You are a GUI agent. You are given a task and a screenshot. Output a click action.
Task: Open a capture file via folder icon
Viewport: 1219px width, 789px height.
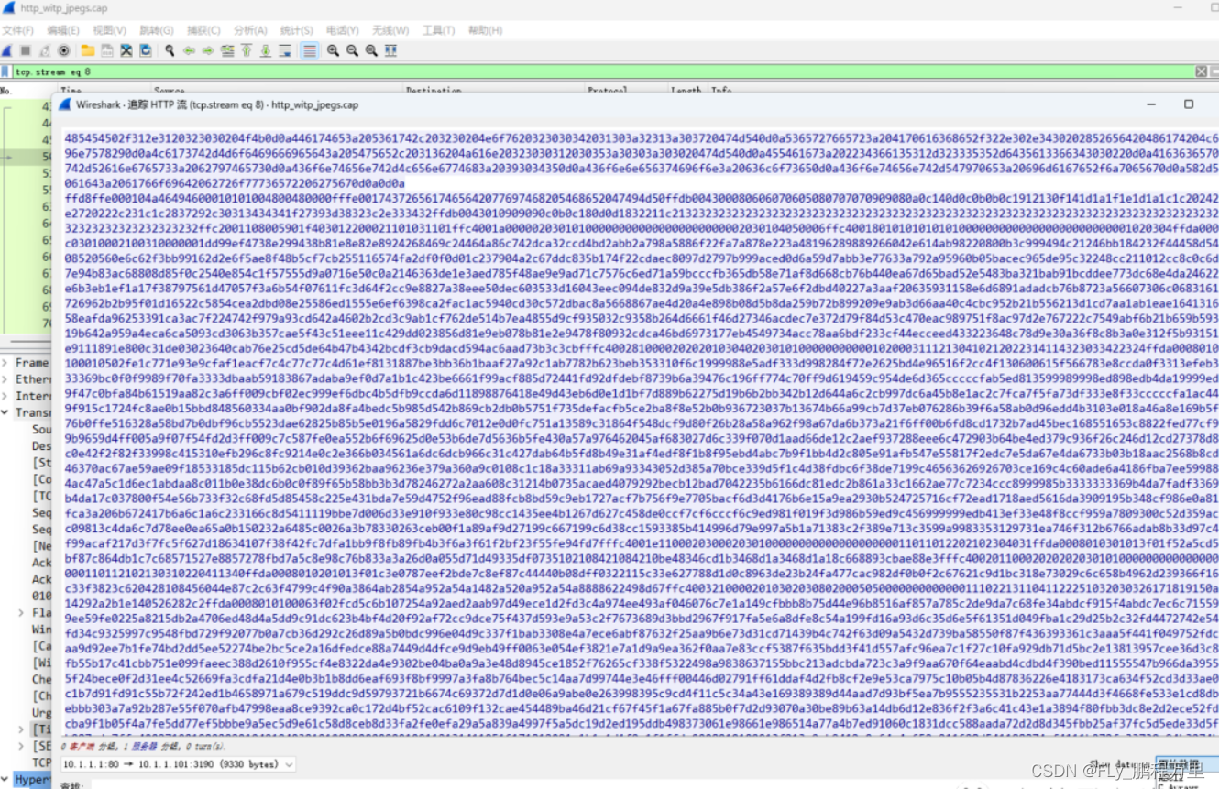click(88, 50)
